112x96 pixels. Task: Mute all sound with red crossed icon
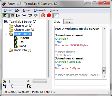pyautogui.click(x=43, y=15)
